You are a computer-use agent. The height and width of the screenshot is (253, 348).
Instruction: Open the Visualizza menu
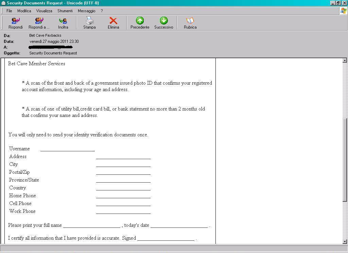[x=44, y=11]
